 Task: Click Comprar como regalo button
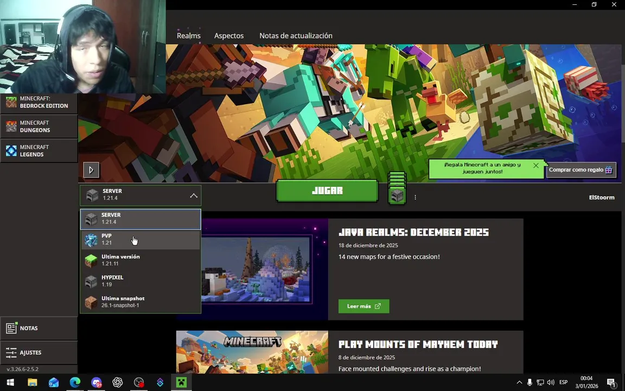pyautogui.click(x=581, y=170)
